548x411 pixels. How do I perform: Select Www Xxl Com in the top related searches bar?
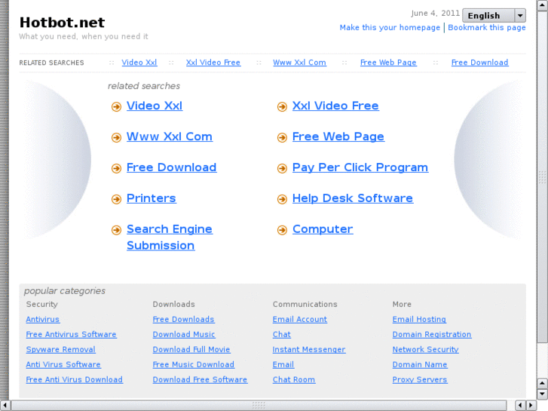pyautogui.click(x=299, y=63)
